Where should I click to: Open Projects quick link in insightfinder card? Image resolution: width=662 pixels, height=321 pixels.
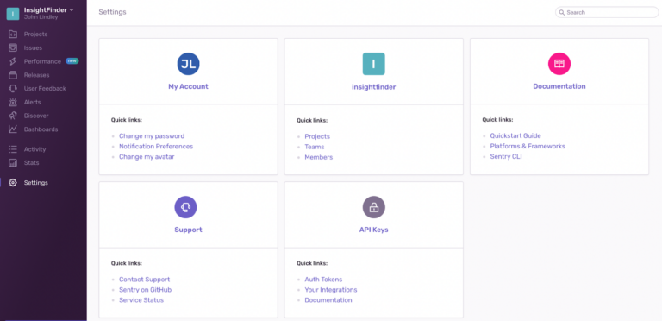coord(317,136)
